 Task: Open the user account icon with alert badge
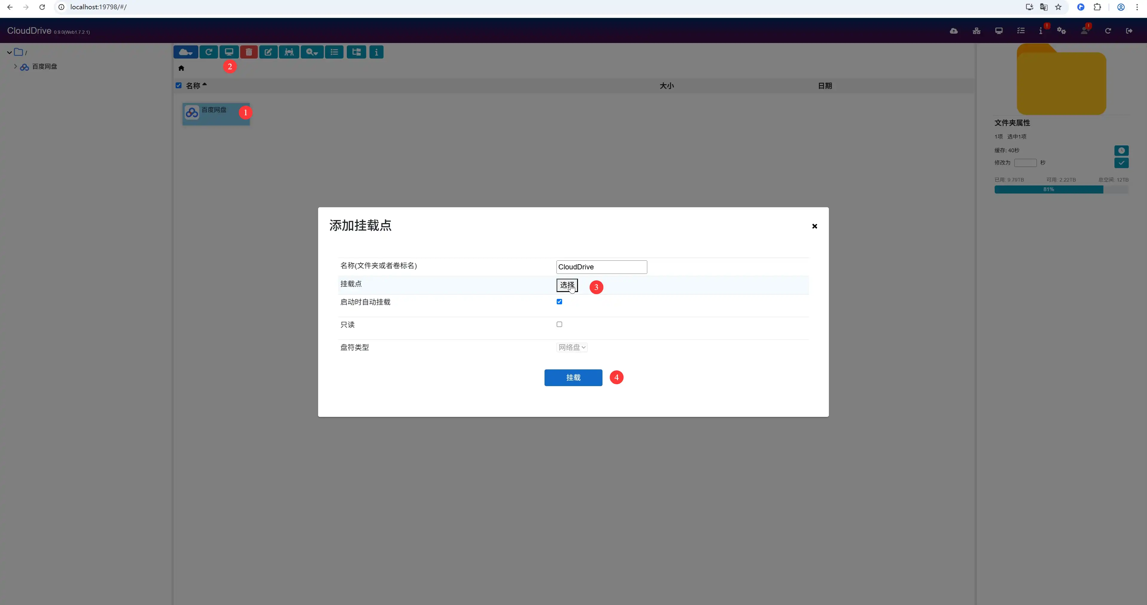pyautogui.click(x=1085, y=31)
